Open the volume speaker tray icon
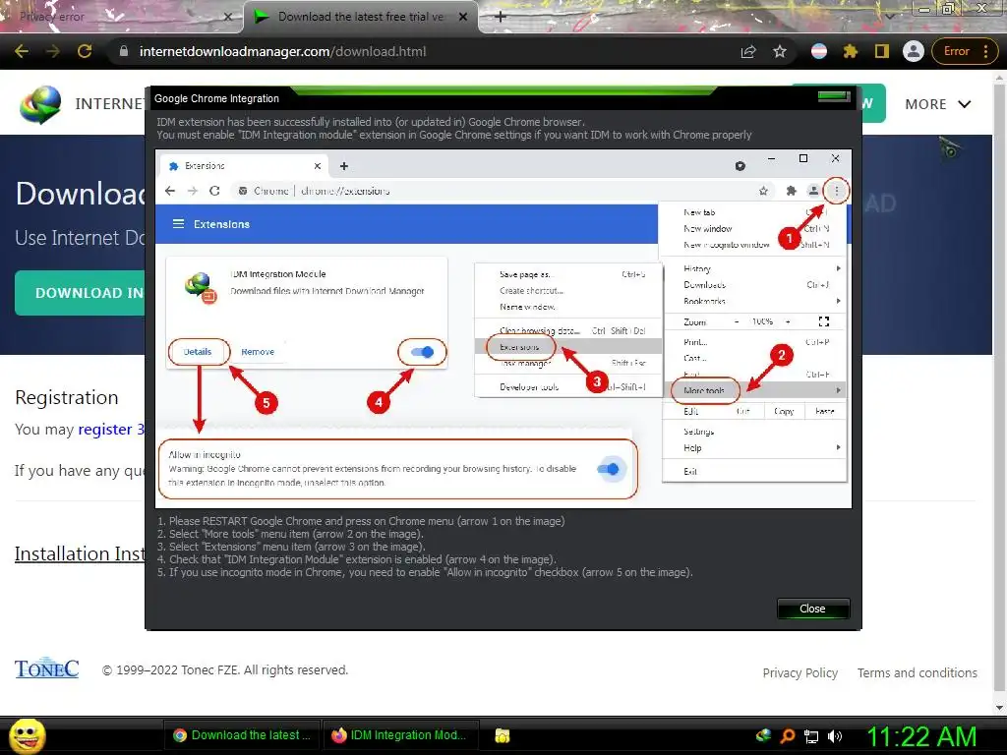Screen dimensions: 1007x755 click(x=835, y=736)
